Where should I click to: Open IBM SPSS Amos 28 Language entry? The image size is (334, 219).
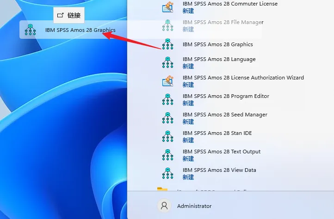219,59
